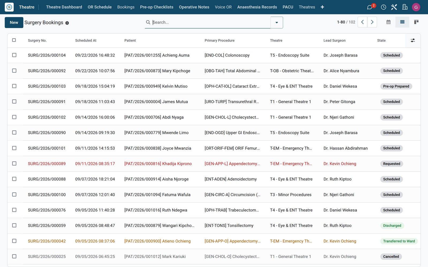Sort by Lead Surgeon column header

[x=334, y=41]
